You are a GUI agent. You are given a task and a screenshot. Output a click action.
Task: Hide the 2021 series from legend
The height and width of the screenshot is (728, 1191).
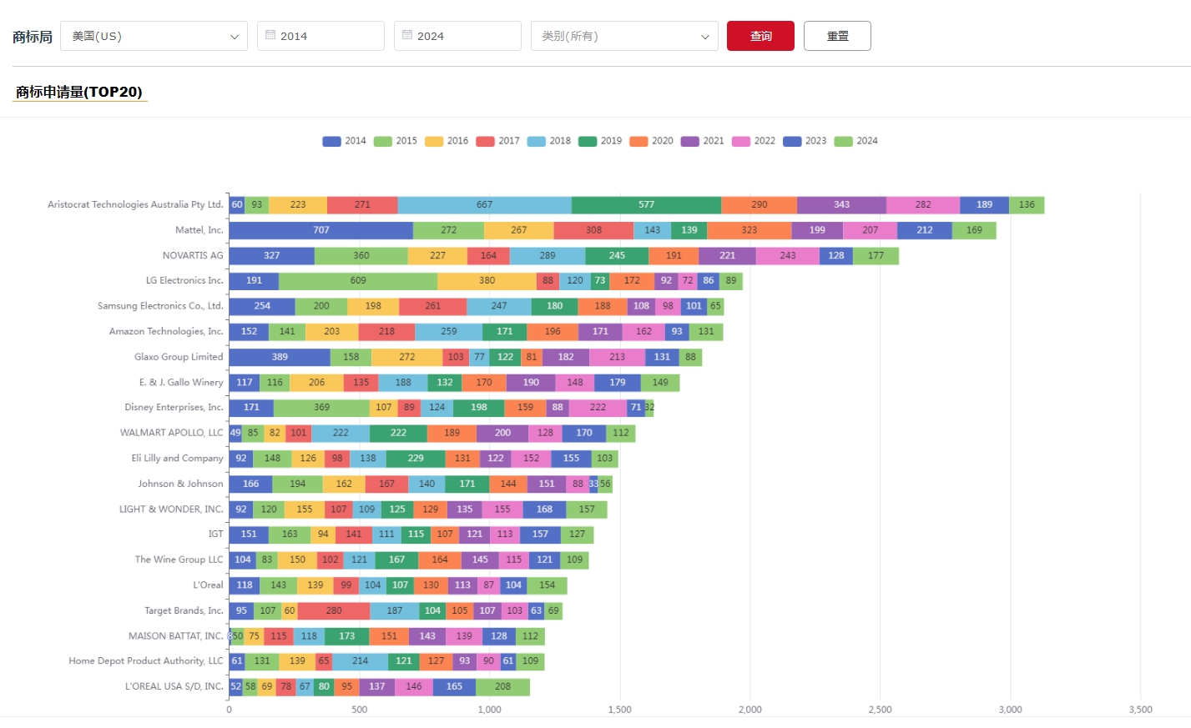pos(702,141)
